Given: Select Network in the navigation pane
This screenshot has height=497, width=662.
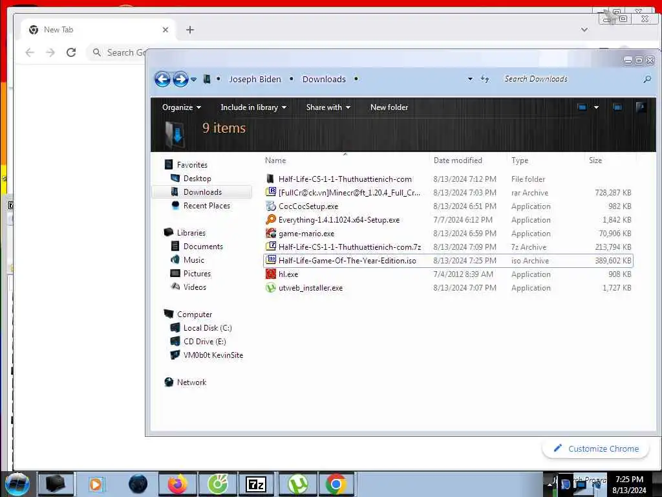Looking at the screenshot, I should point(191,382).
